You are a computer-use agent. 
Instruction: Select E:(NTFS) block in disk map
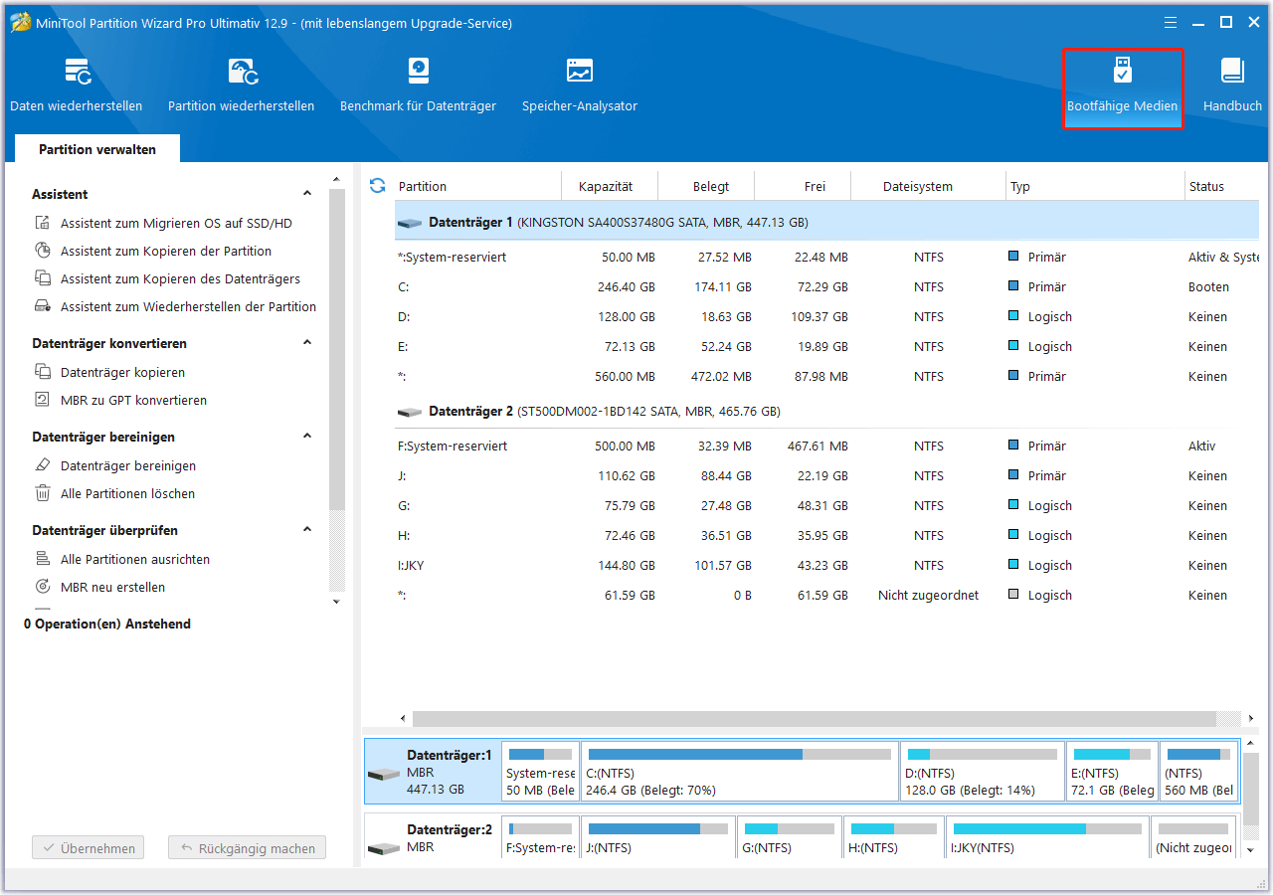coord(1112,771)
